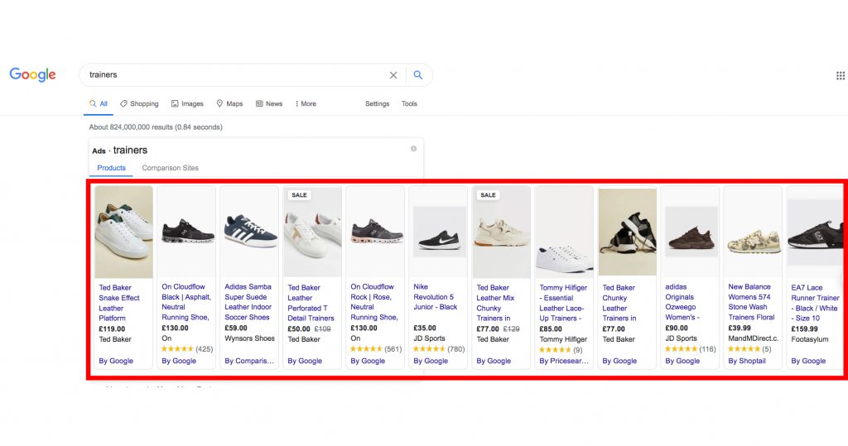Open New Balance Womens 574 shoe image
The width and height of the screenshot is (848, 446).
point(754,233)
